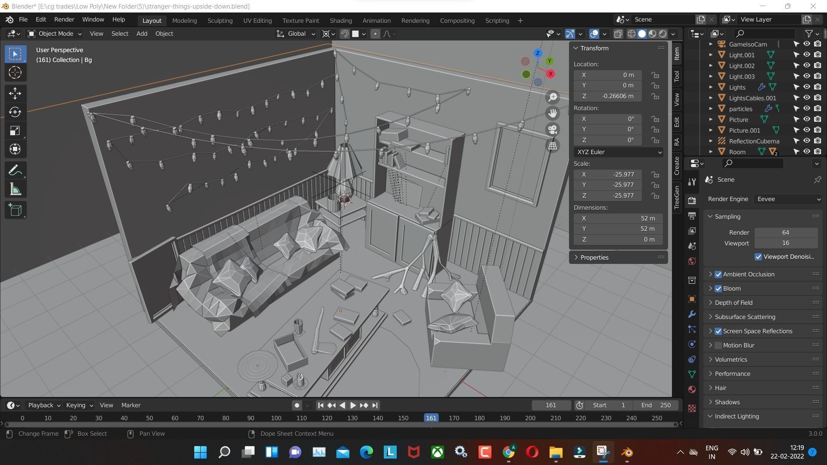Pick the Scale tool
827x465 pixels.
coord(15,131)
